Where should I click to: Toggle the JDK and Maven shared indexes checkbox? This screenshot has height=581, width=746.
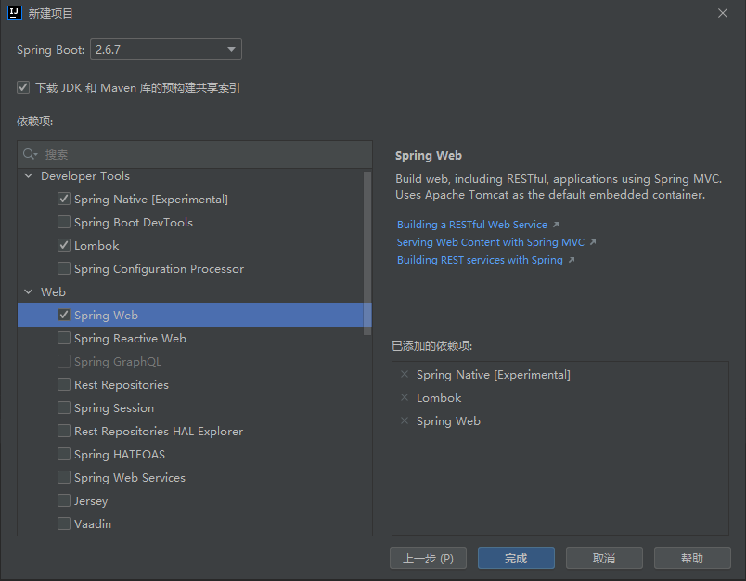[23, 87]
